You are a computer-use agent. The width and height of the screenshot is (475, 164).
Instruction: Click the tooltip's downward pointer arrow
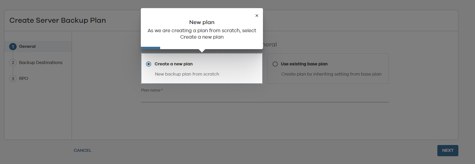(x=202, y=51)
